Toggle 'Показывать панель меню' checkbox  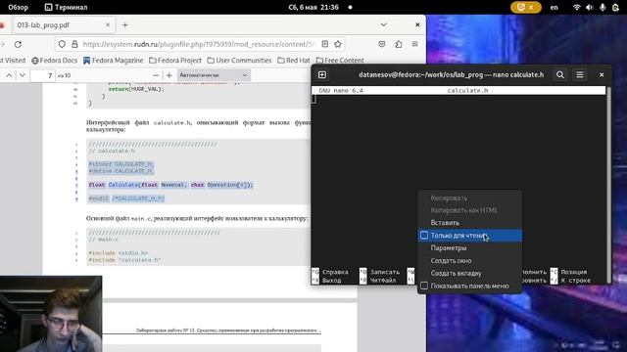tap(424, 286)
